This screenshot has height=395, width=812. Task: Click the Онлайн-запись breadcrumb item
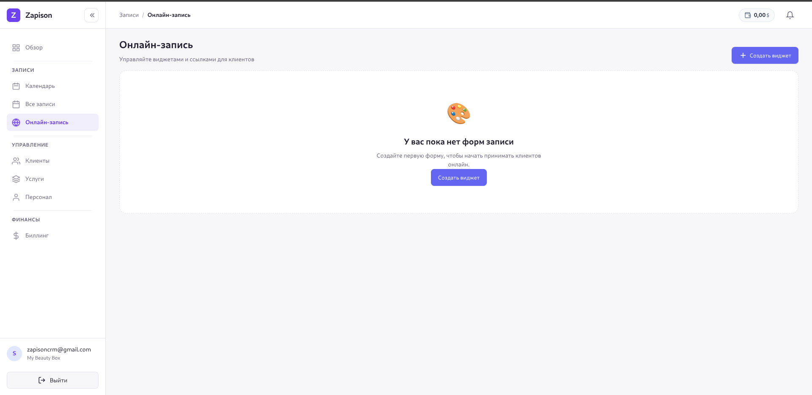[x=169, y=15]
